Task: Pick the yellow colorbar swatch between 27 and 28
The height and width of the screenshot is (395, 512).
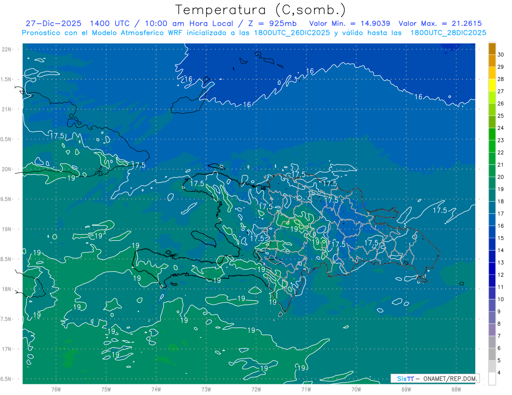Action: 492,86
